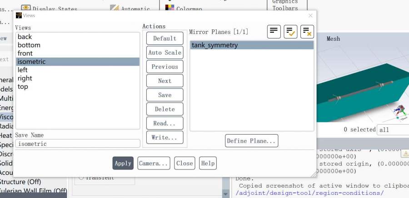The height and width of the screenshot is (198, 409).
Task: Select all mirror planes icon
Action: point(290,32)
